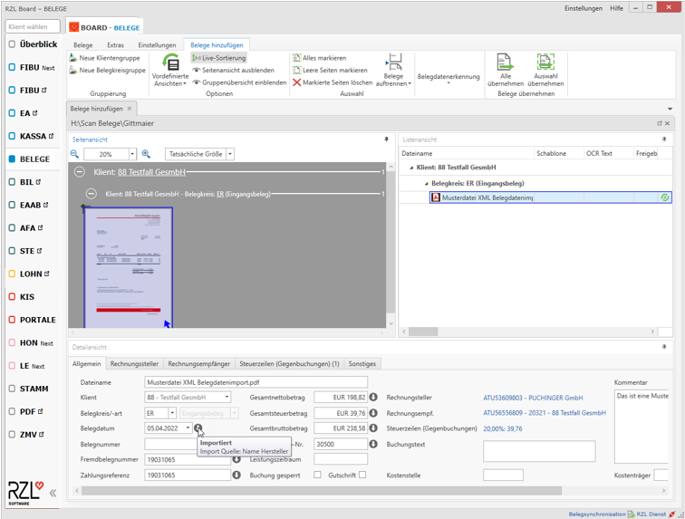This screenshot has width=685, height=519.
Task: Open the Klient dropdown
Action: [x=227, y=398]
